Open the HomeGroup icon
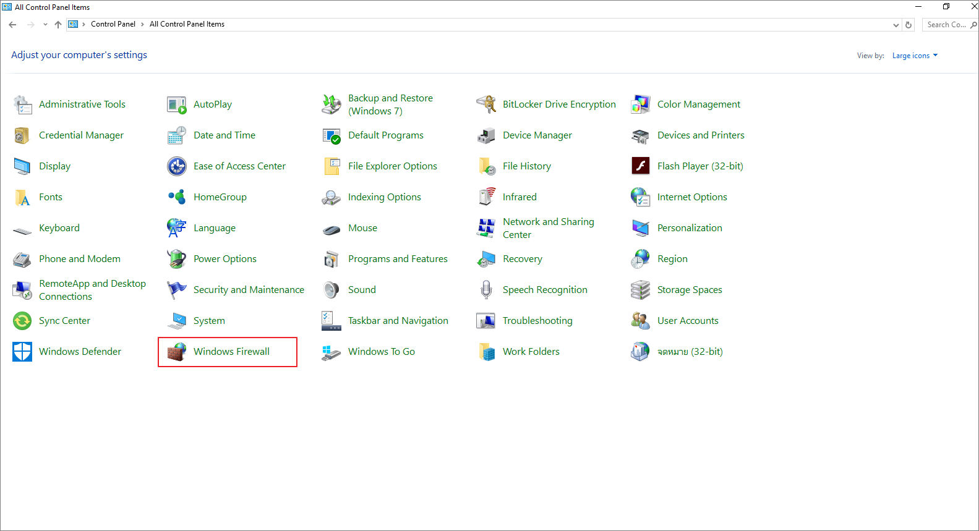Viewport: 979px width, 531px height. (177, 197)
